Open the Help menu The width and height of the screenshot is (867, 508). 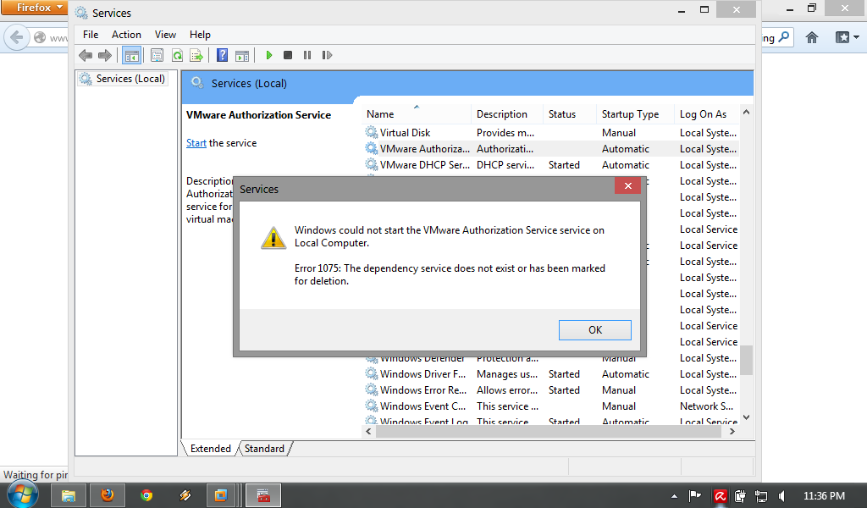pyautogui.click(x=200, y=34)
